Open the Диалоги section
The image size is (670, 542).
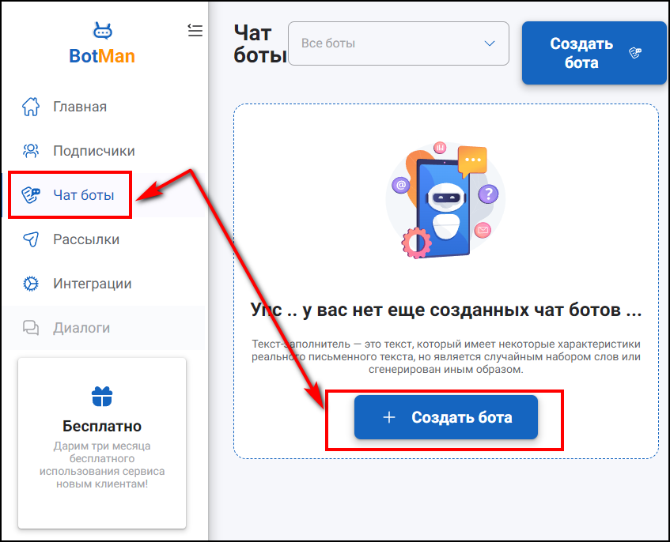[x=104, y=328]
